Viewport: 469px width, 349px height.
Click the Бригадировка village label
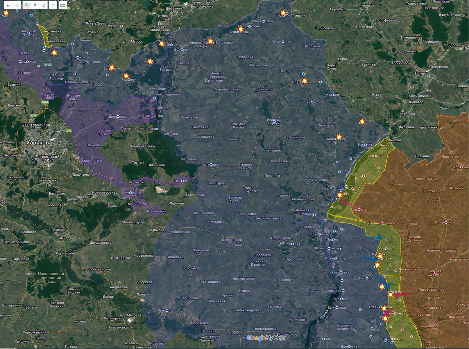(x=212, y=282)
